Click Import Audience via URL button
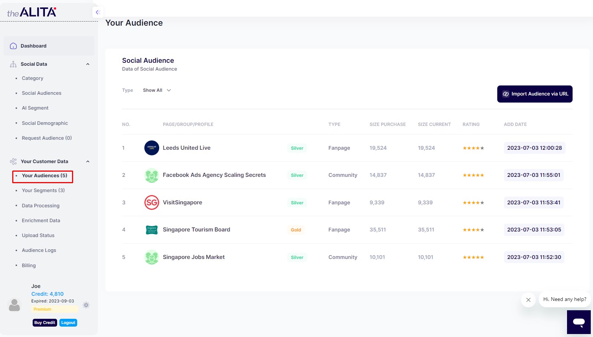 534,94
